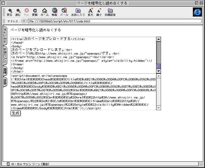Click up arrow of encoded output scrollbar
The height and width of the screenshot is (168, 205).
point(159,76)
